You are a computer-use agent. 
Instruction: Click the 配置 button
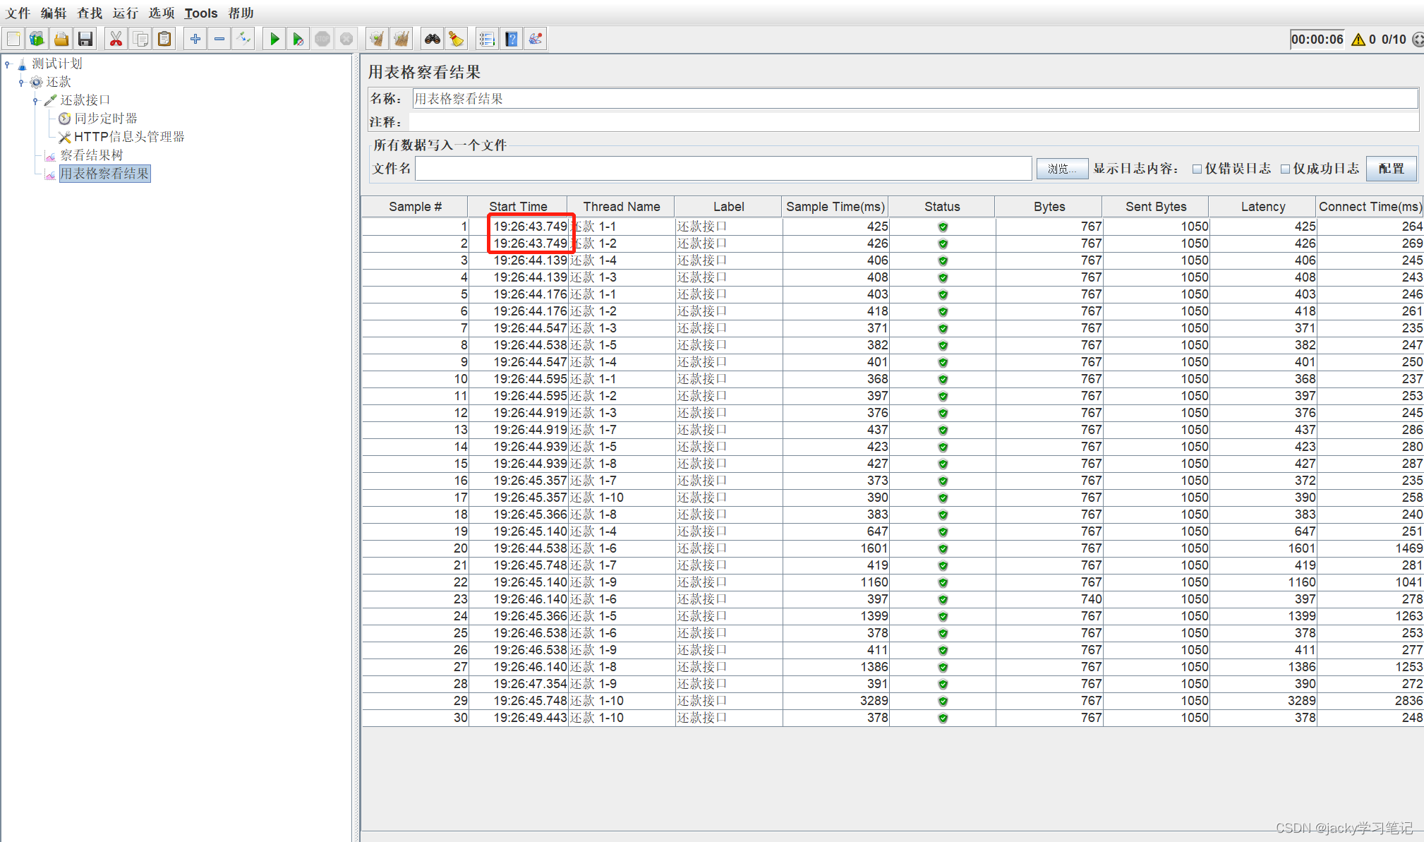(x=1391, y=169)
